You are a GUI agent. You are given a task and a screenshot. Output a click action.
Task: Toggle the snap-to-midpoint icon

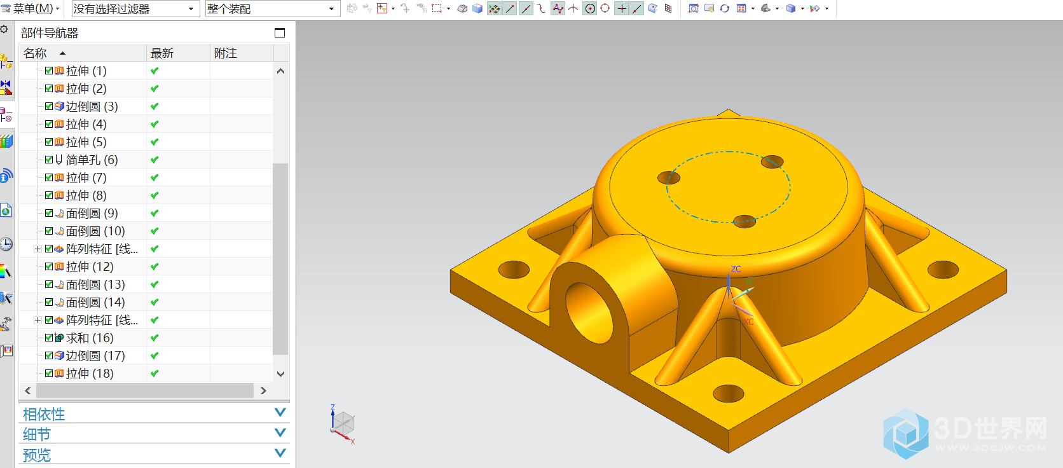(x=526, y=8)
